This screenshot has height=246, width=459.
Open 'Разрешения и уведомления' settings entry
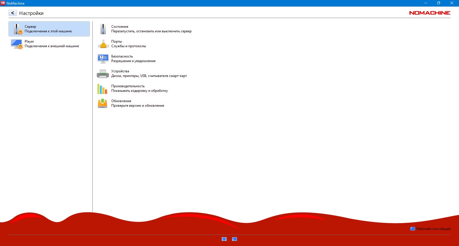coord(133,61)
